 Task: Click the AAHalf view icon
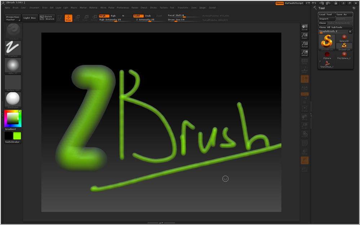[305, 53]
